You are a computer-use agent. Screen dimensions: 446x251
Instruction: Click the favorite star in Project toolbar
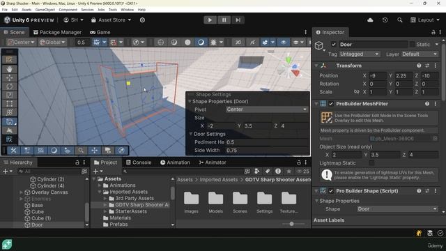coord(289,171)
